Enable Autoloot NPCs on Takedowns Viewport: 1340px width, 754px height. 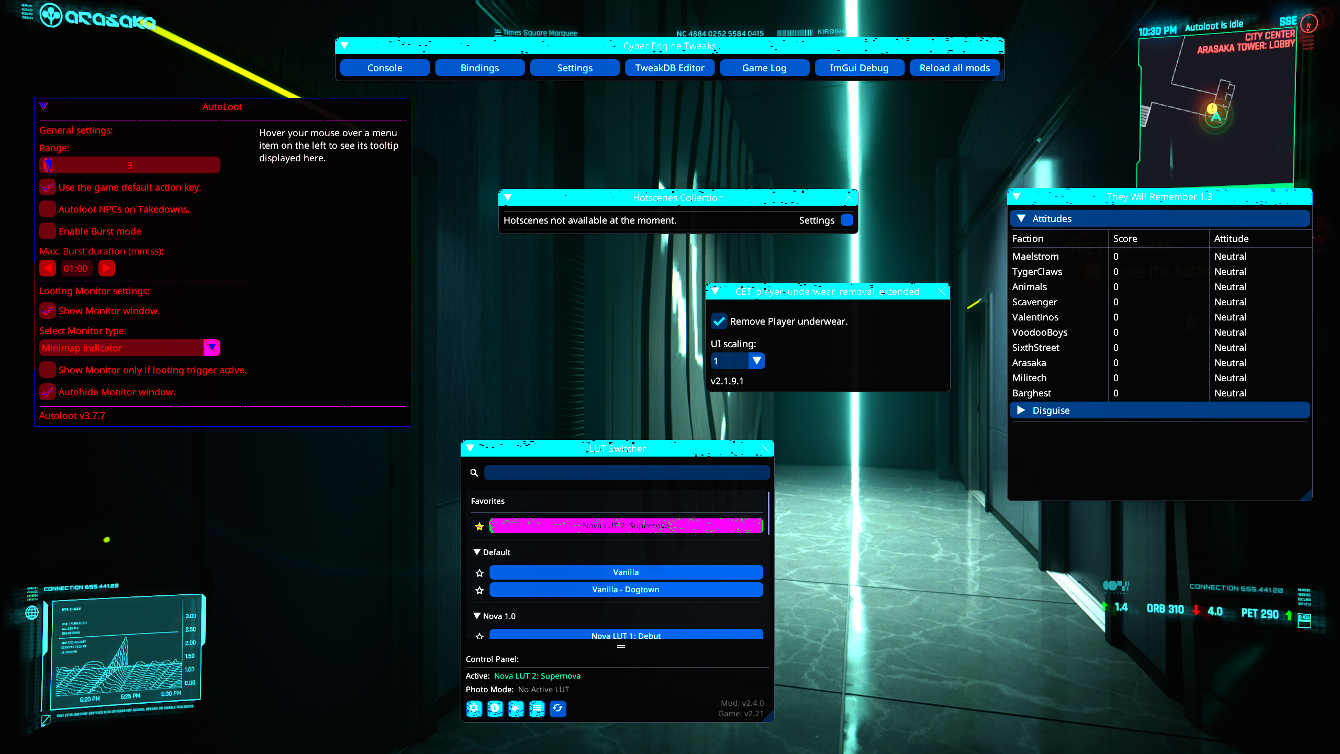click(48, 209)
